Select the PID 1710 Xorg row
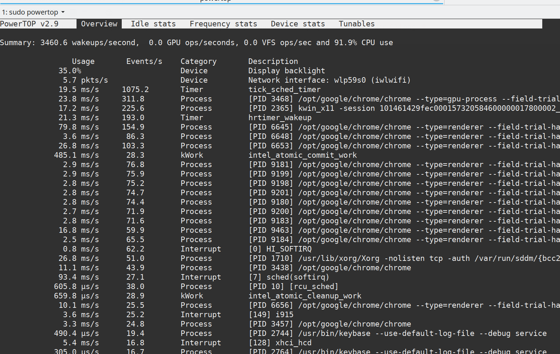560x354 pixels. [x=280, y=258]
